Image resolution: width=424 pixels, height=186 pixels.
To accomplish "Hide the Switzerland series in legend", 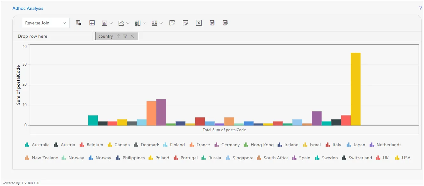I will (357, 158).
